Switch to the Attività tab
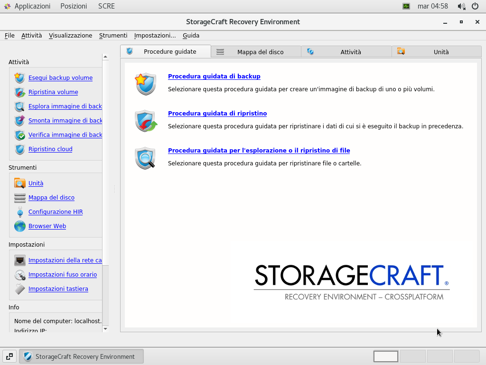This screenshot has width=486, height=365. click(346, 52)
